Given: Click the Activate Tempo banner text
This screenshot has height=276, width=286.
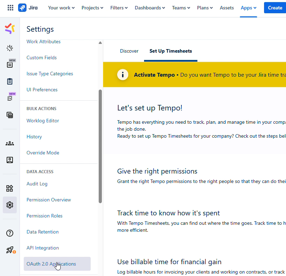Looking at the screenshot, I should click(x=210, y=75).
